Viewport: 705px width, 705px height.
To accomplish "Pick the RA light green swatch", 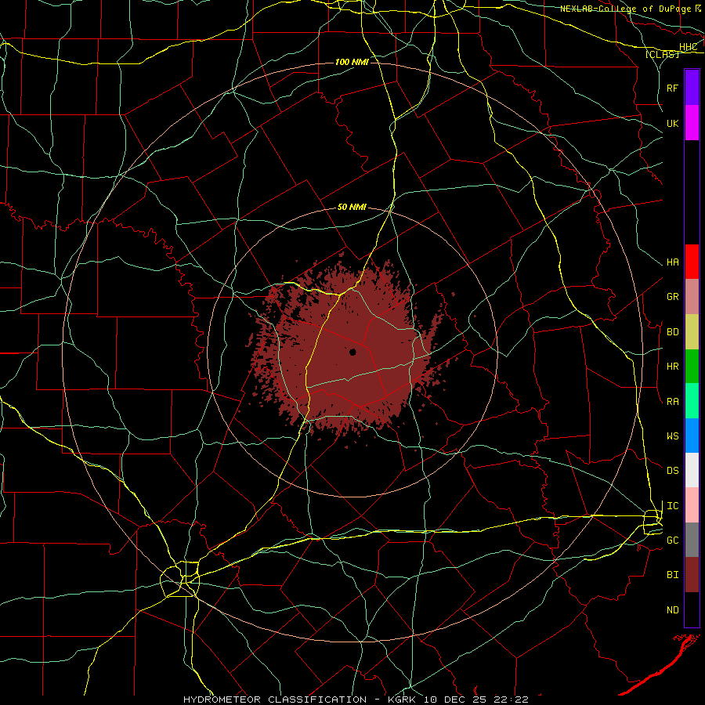I will [692, 401].
